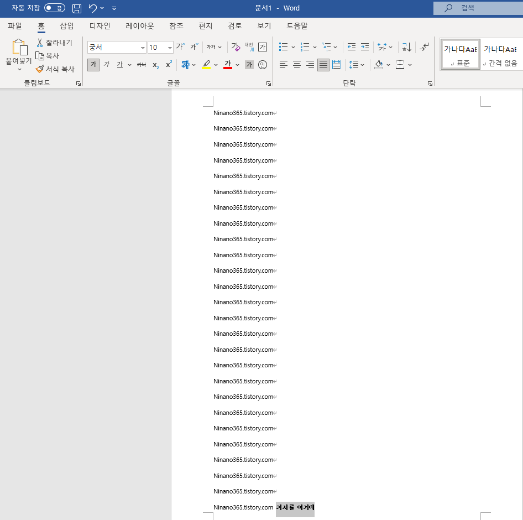Open the font name dropdown showing 궁서
Screen dimensions: 523x520
point(143,48)
